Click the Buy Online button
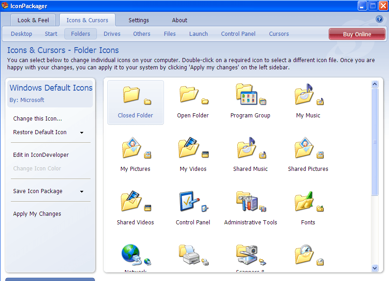The image size is (389, 281). click(357, 34)
